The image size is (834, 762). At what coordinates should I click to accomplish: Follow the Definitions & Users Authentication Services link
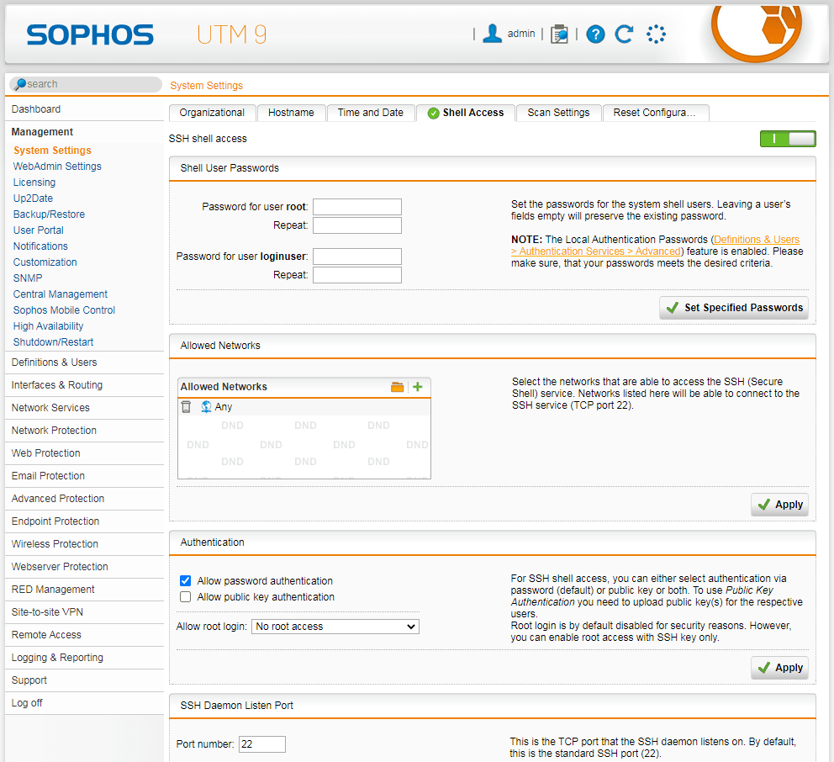[655, 246]
